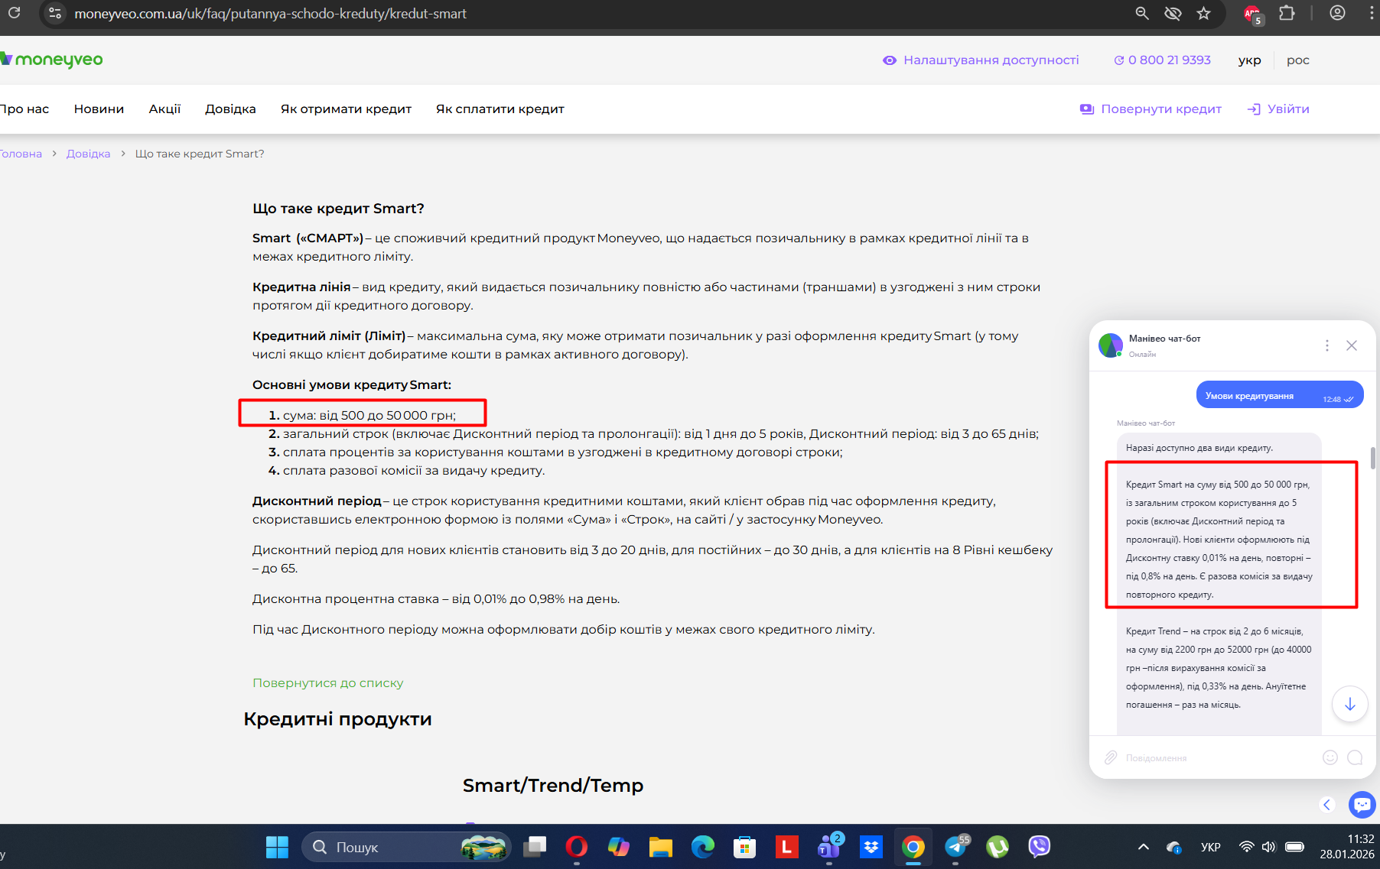Click the chat scroll-to-bottom arrow button
The image size is (1380, 869).
(x=1350, y=704)
